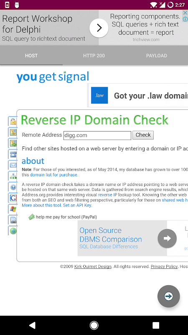Tap the green money PayPal icon
The width and height of the screenshot is (188, 335).
[32, 217]
